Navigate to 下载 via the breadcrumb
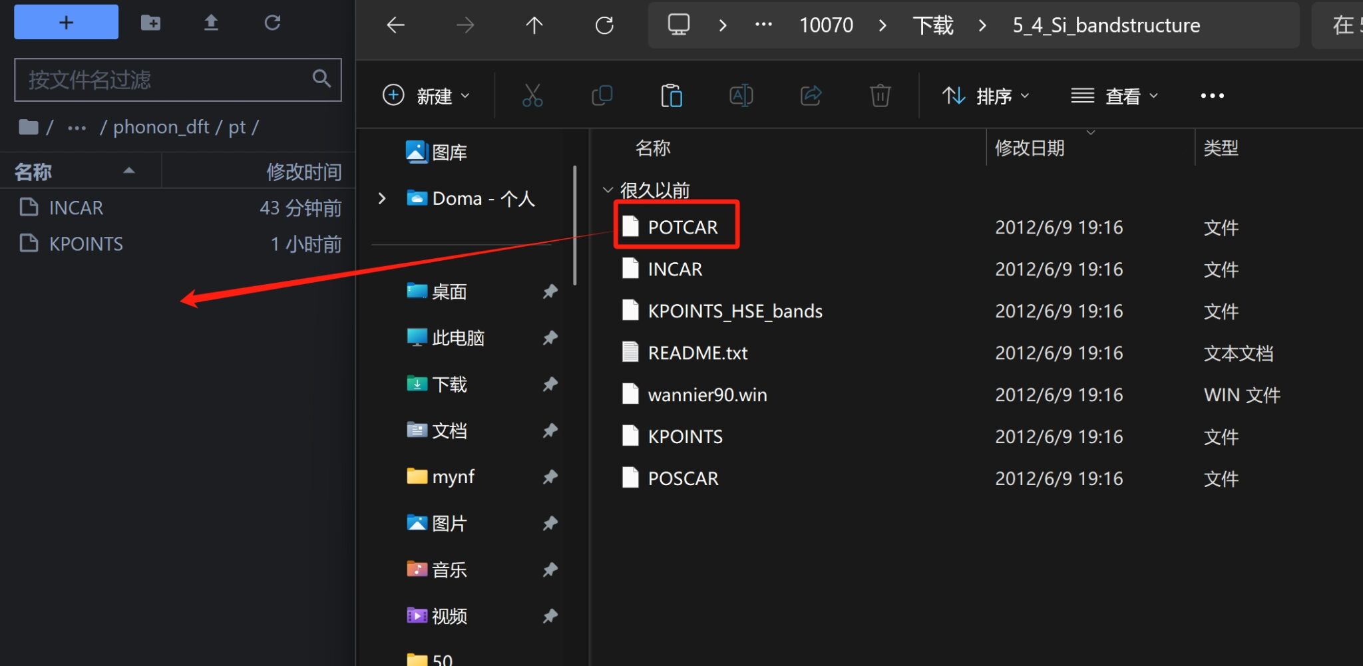 pos(934,25)
